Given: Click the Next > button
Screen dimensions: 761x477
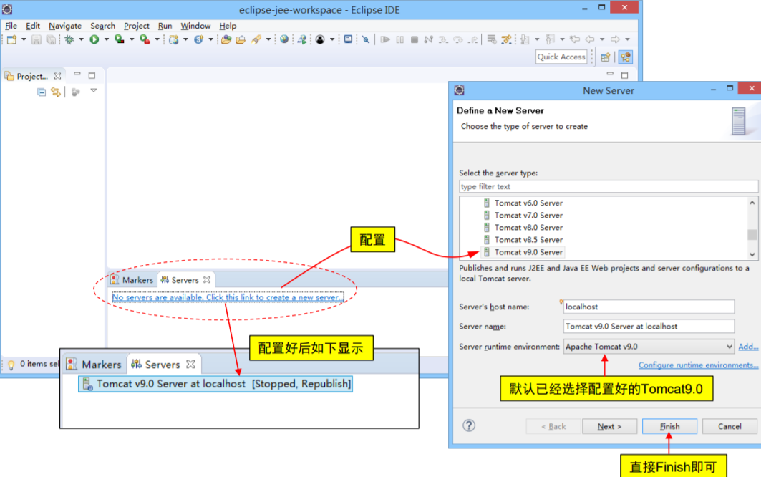Looking at the screenshot, I should [x=609, y=426].
